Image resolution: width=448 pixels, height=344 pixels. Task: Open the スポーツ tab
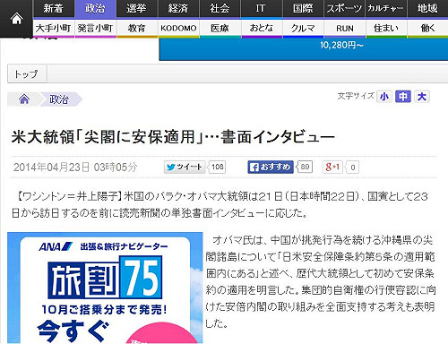click(344, 8)
